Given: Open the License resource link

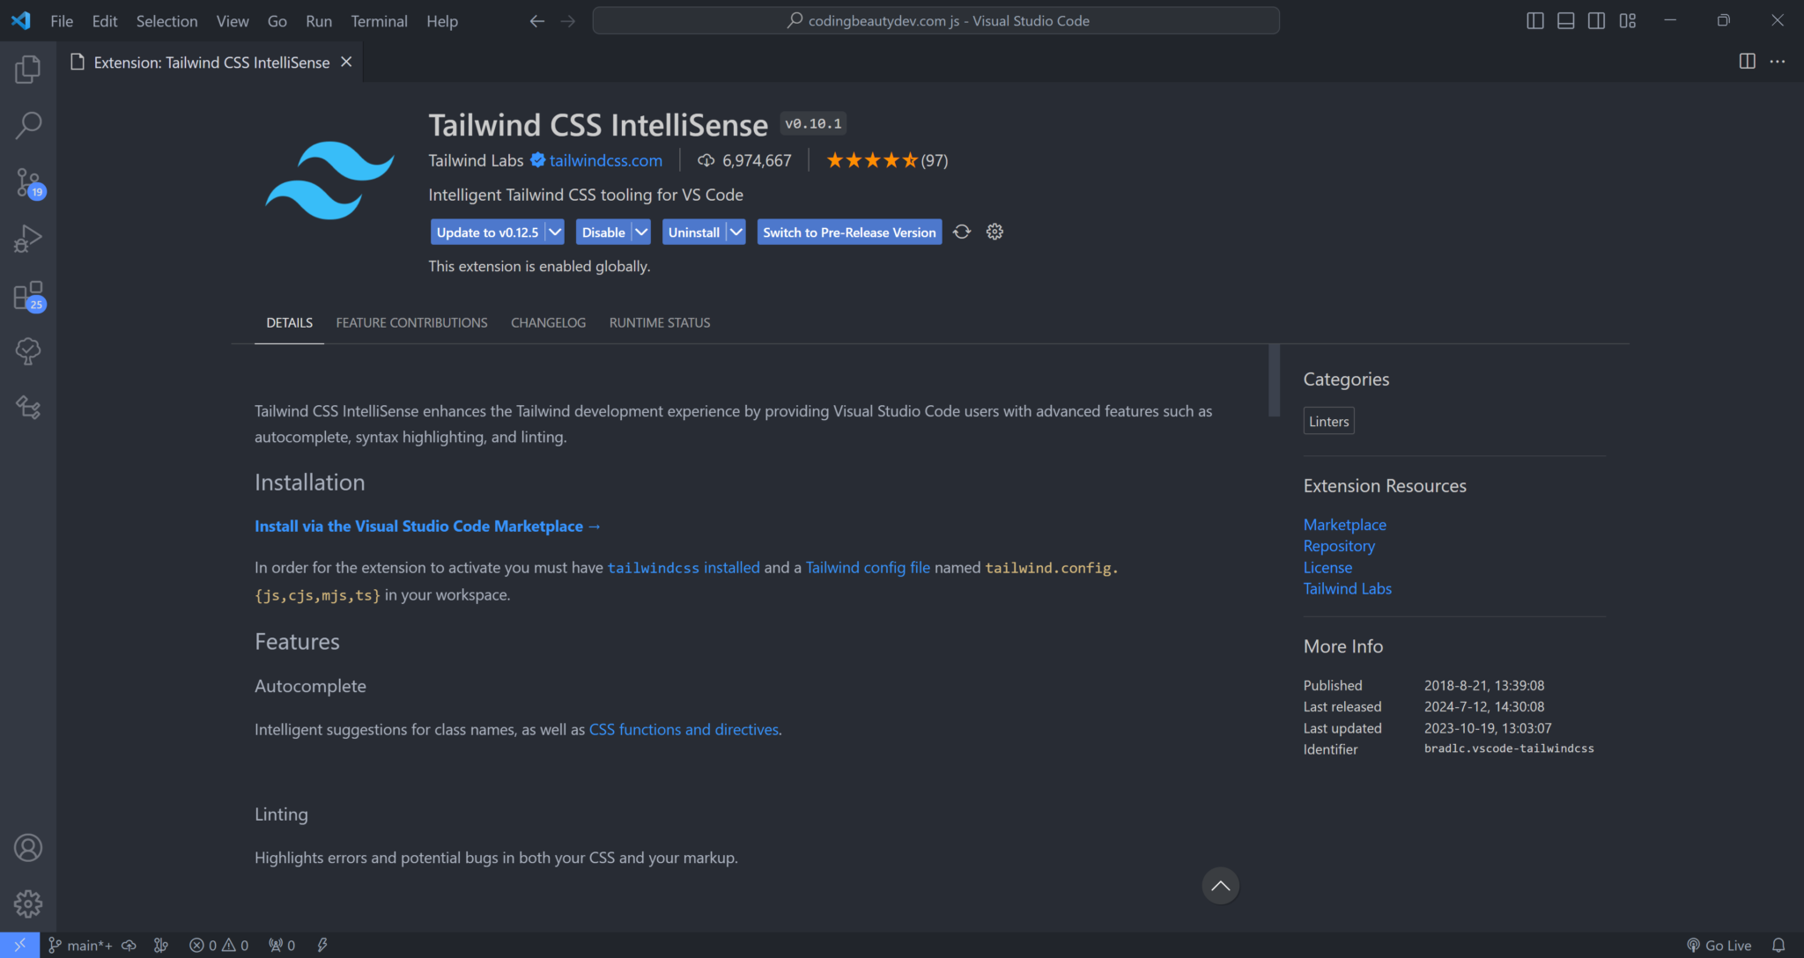Looking at the screenshot, I should tap(1327, 568).
